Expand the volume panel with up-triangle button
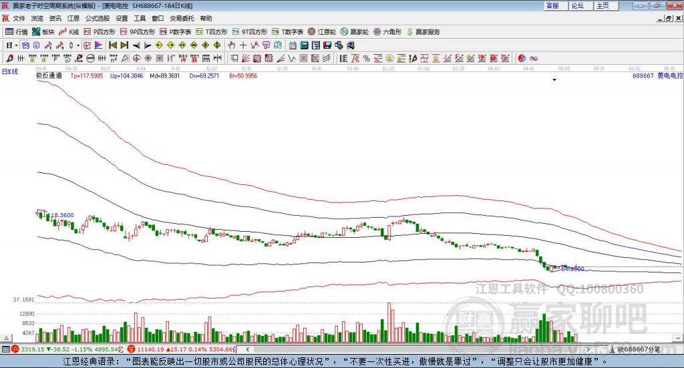The width and height of the screenshot is (684, 368). tap(7, 338)
